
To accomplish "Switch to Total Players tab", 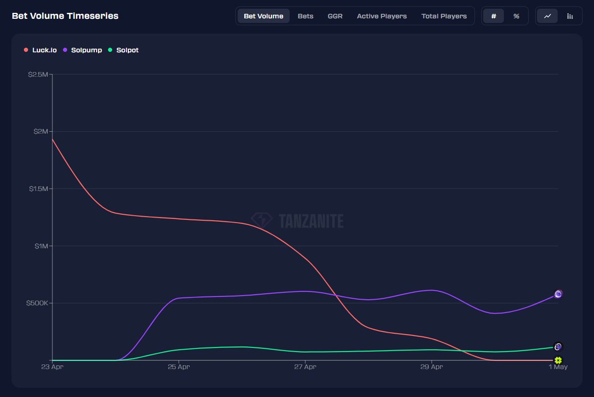I will [x=444, y=16].
